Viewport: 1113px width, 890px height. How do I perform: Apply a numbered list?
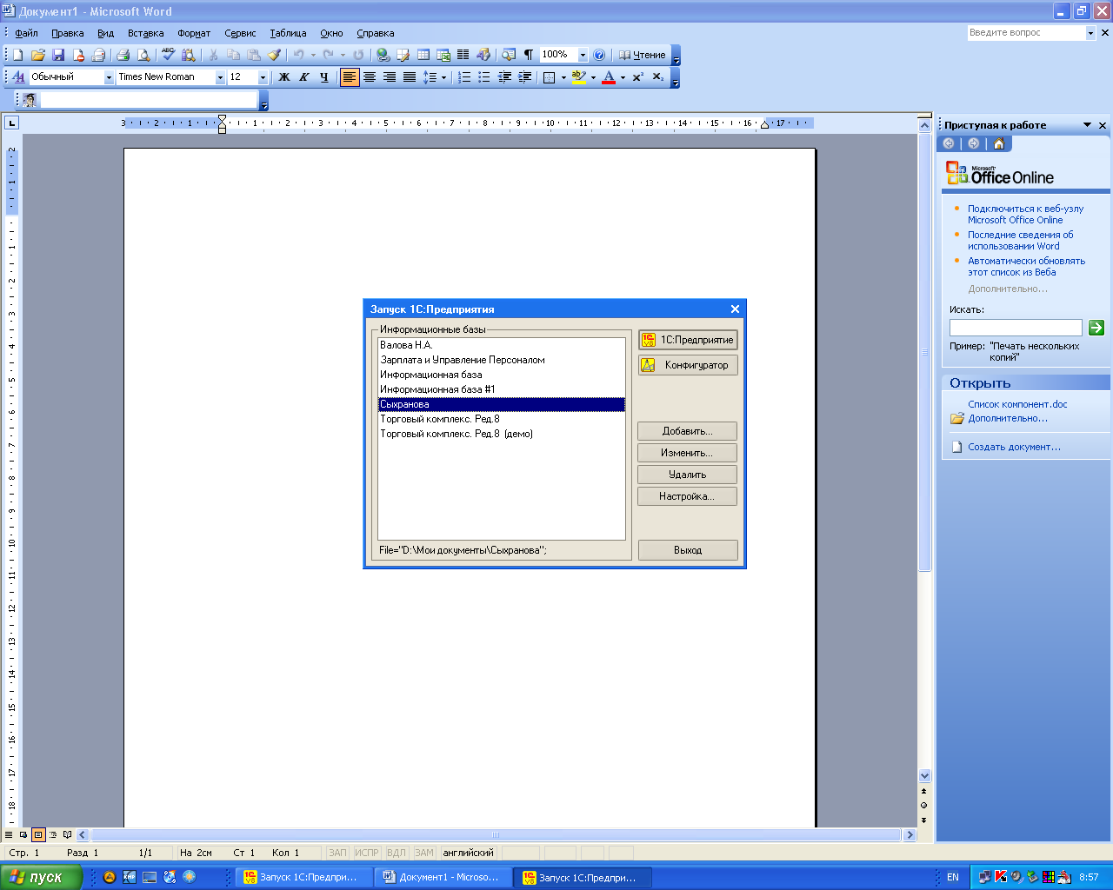(464, 77)
